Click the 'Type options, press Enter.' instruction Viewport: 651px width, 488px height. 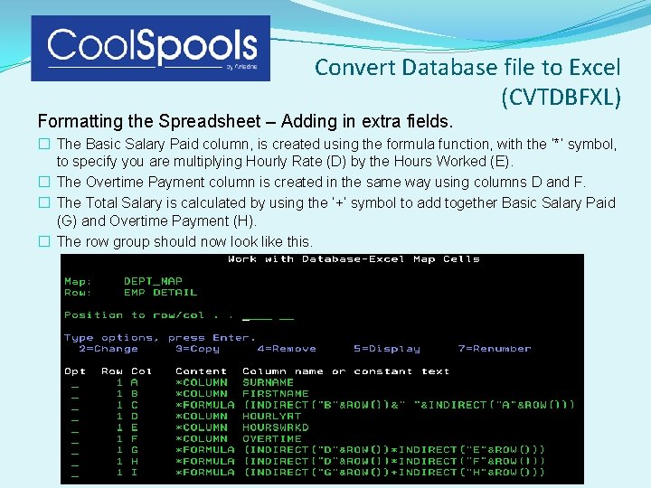pos(160,338)
